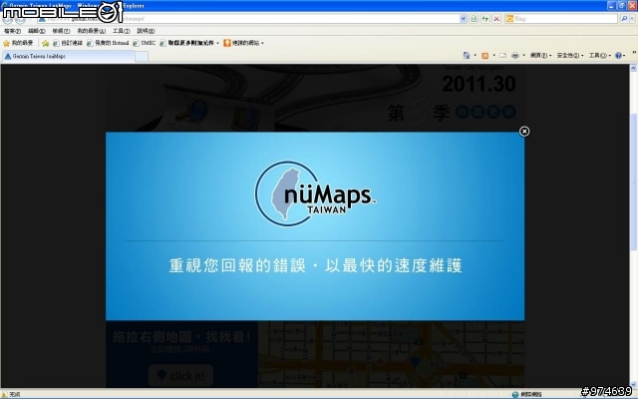The height and width of the screenshot is (399, 638).
Task: Click the nüMaps Taiwan logo in popup
Action: pyautogui.click(x=316, y=194)
